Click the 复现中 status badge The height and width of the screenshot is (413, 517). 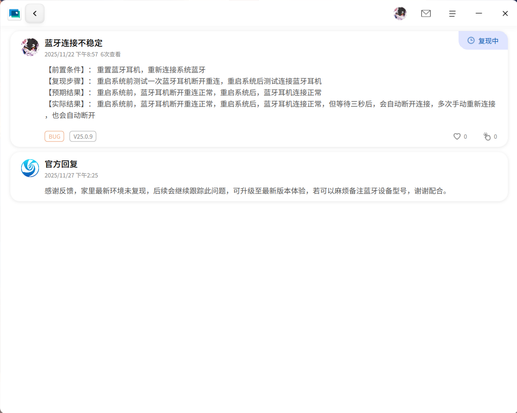(x=483, y=41)
